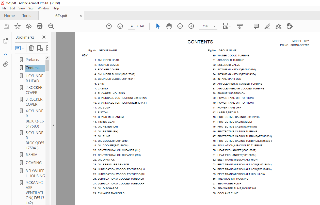Click the fit page scrolling icon
Image resolution: width=320 pixels, height=205 pixels.
click(x=225, y=26)
